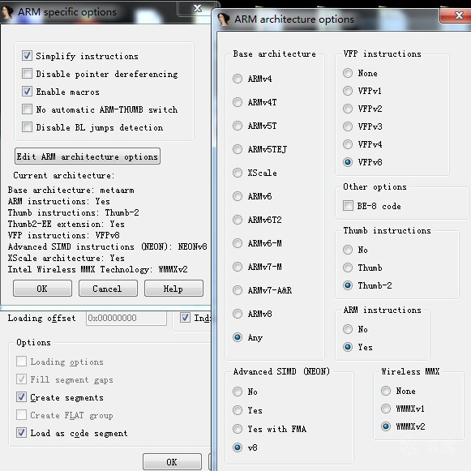
Task: Select Any base architecture
Action: click(x=238, y=337)
